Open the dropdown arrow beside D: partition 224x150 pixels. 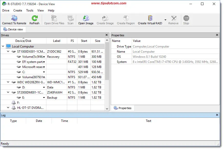(x=44, y=87)
